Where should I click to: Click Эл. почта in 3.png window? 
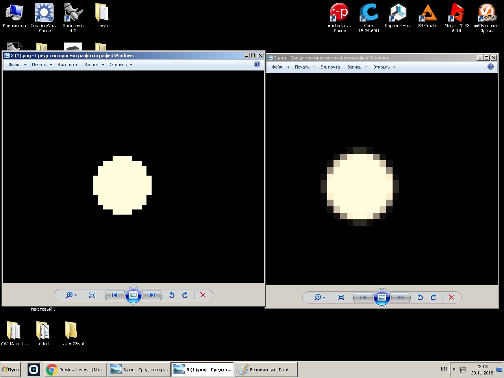[x=330, y=67]
